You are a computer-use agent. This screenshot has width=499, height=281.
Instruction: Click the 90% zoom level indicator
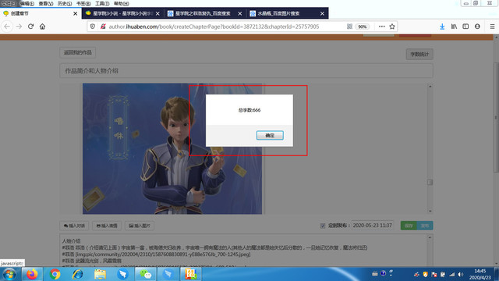coord(362,27)
